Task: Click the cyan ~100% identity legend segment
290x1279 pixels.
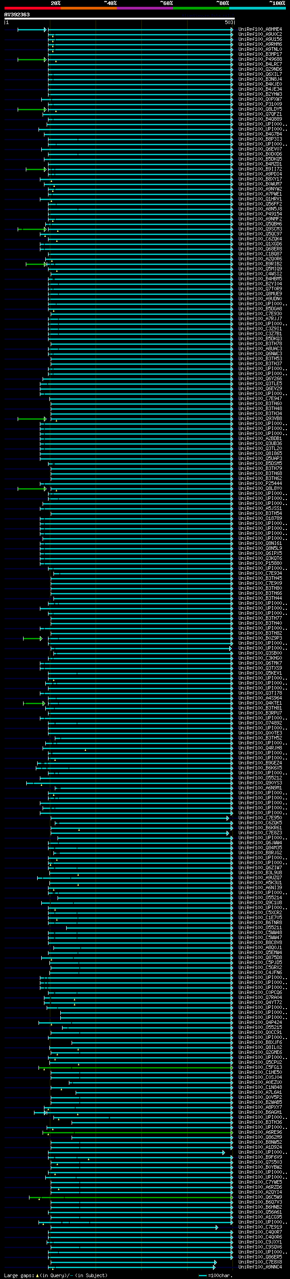Action: (x=257, y=8)
